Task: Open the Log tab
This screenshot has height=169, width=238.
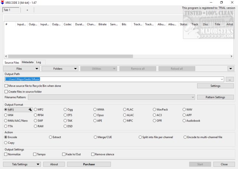Action: point(39,62)
